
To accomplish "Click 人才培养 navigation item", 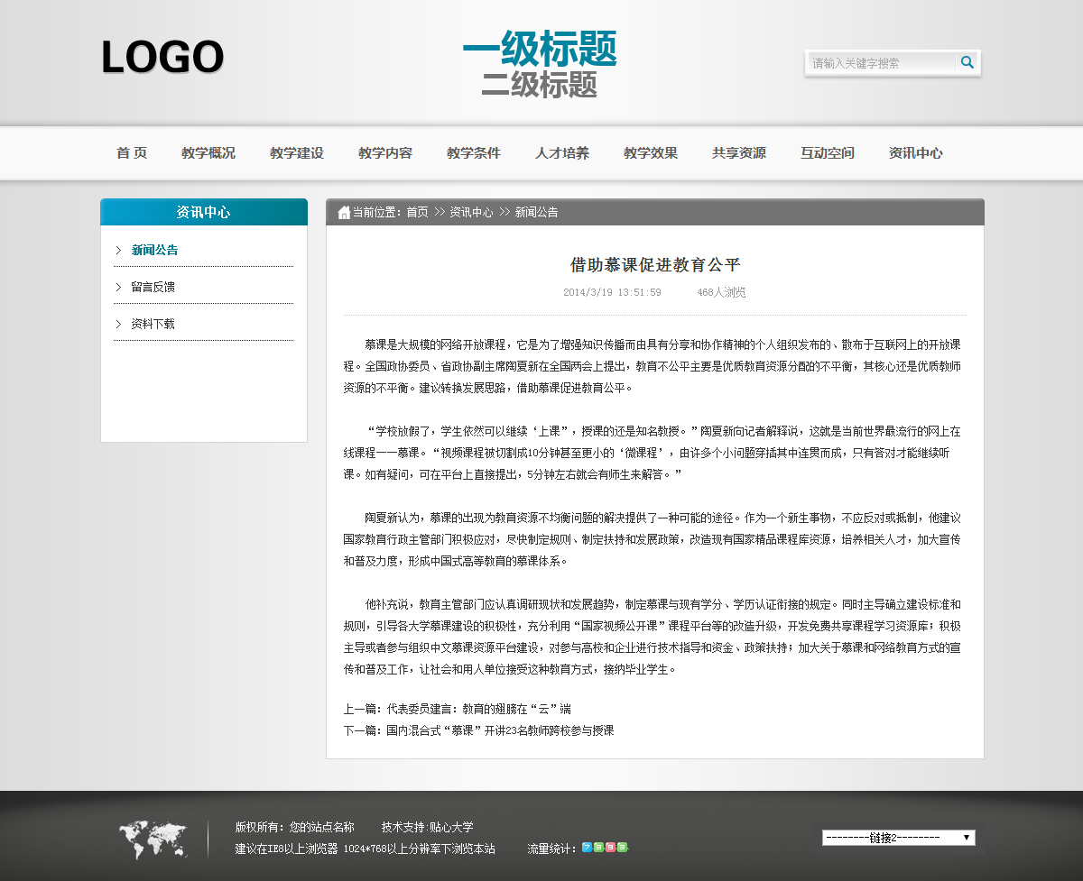I will point(562,153).
